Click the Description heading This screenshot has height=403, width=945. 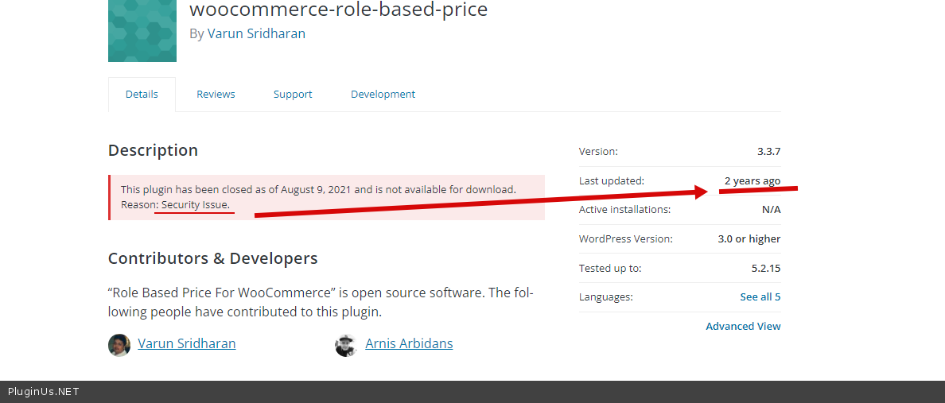click(x=153, y=150)
